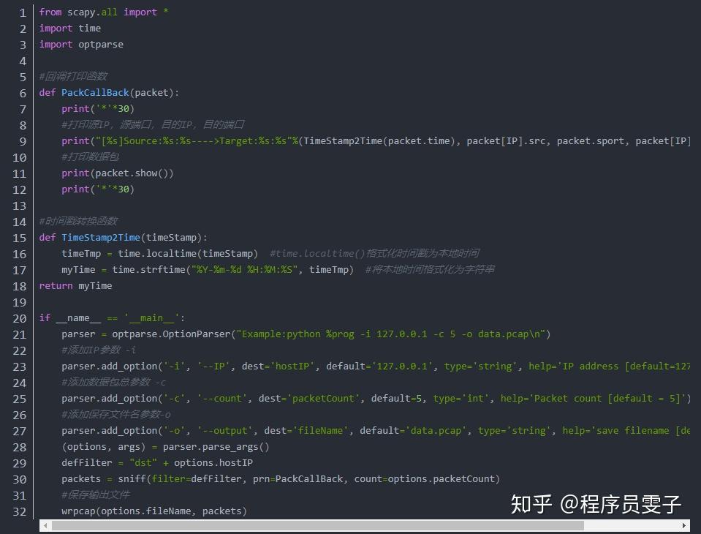Click the add_option '-o' '--output' line
This screenshot has width=701, height=534.
click(376, 431)
